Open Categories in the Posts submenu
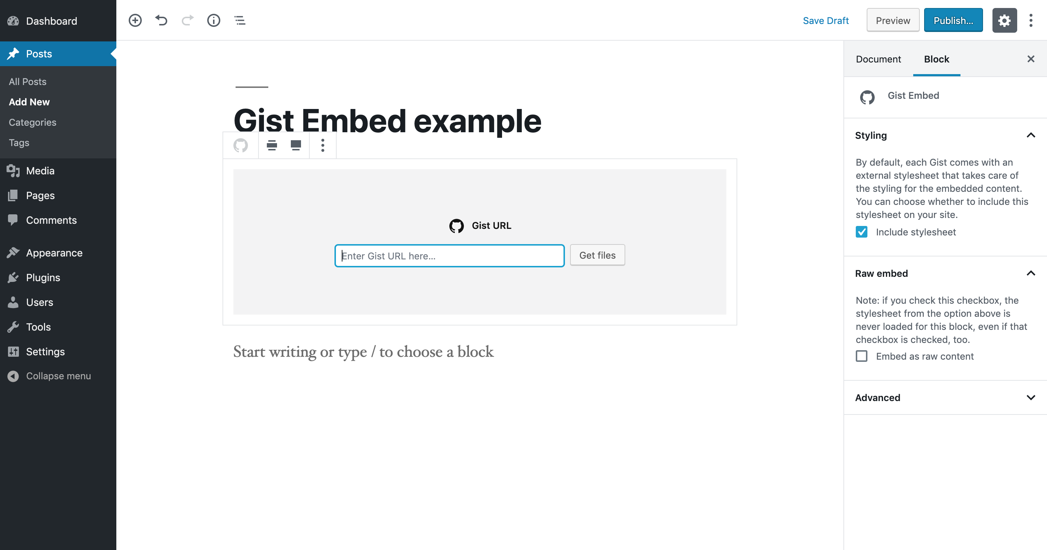Viewport: 1047px width, 550px height. pos(32,122)
